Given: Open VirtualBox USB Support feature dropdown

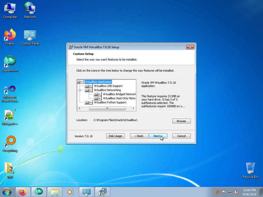Looking at the screenshot, I should pos(89,86).
